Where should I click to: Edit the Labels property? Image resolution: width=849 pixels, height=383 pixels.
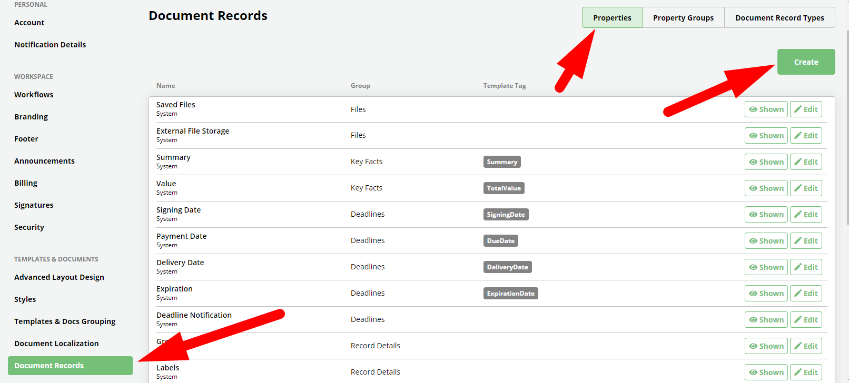[806, 372]
